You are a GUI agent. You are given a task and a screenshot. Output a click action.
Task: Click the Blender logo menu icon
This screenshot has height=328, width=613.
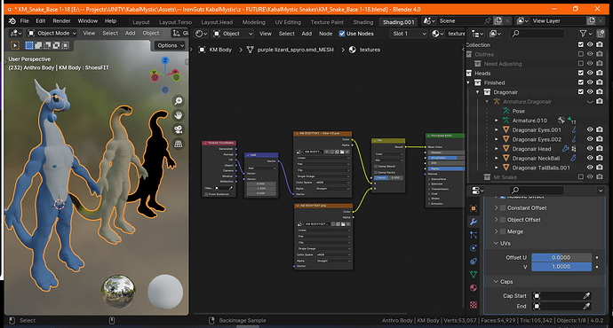[12, 21]
